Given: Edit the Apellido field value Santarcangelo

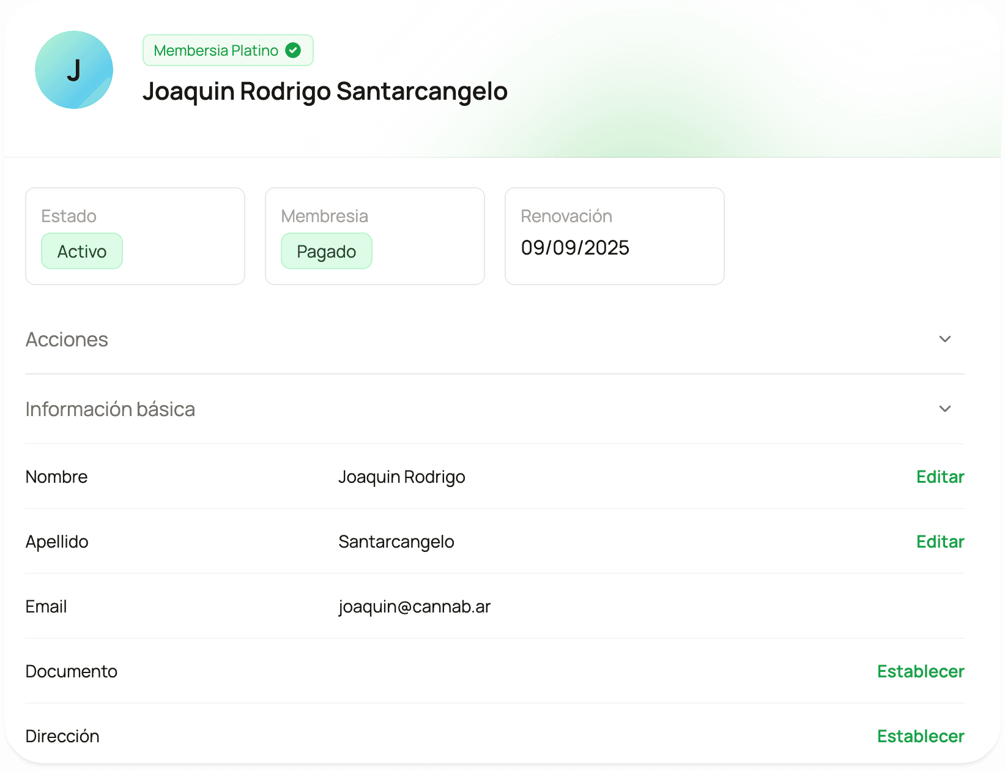Looking at the screenshot, I should click(x=940, y=542).
